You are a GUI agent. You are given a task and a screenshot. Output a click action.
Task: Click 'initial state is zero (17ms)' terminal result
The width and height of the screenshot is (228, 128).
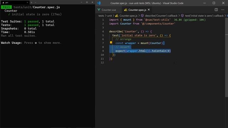(x=37, y=14)
